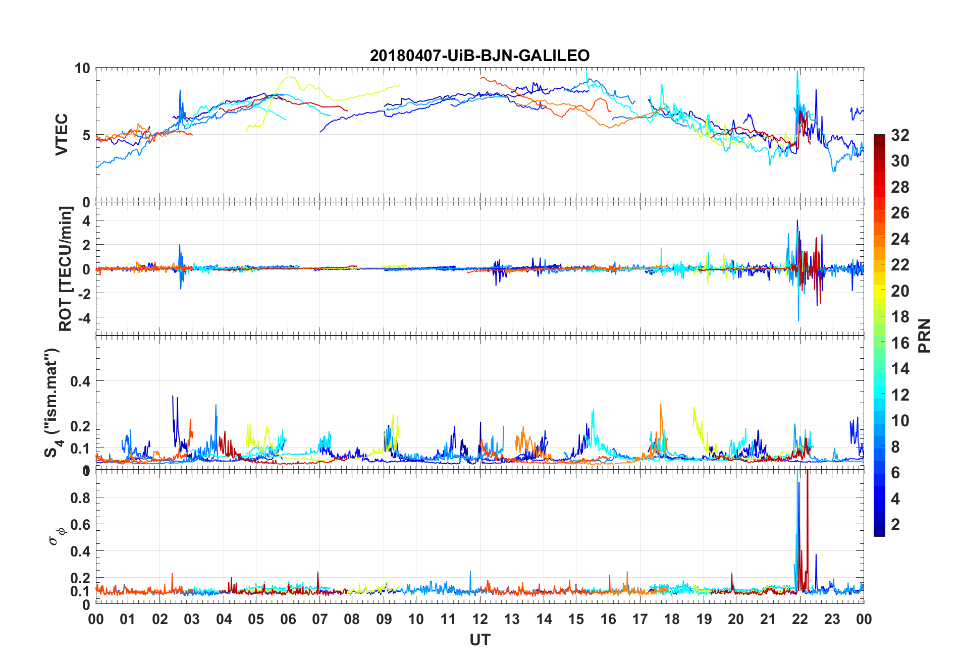This screenshot has width=960, height=671.
Task: Click the PRN colorbar
Action: (879, 335)
